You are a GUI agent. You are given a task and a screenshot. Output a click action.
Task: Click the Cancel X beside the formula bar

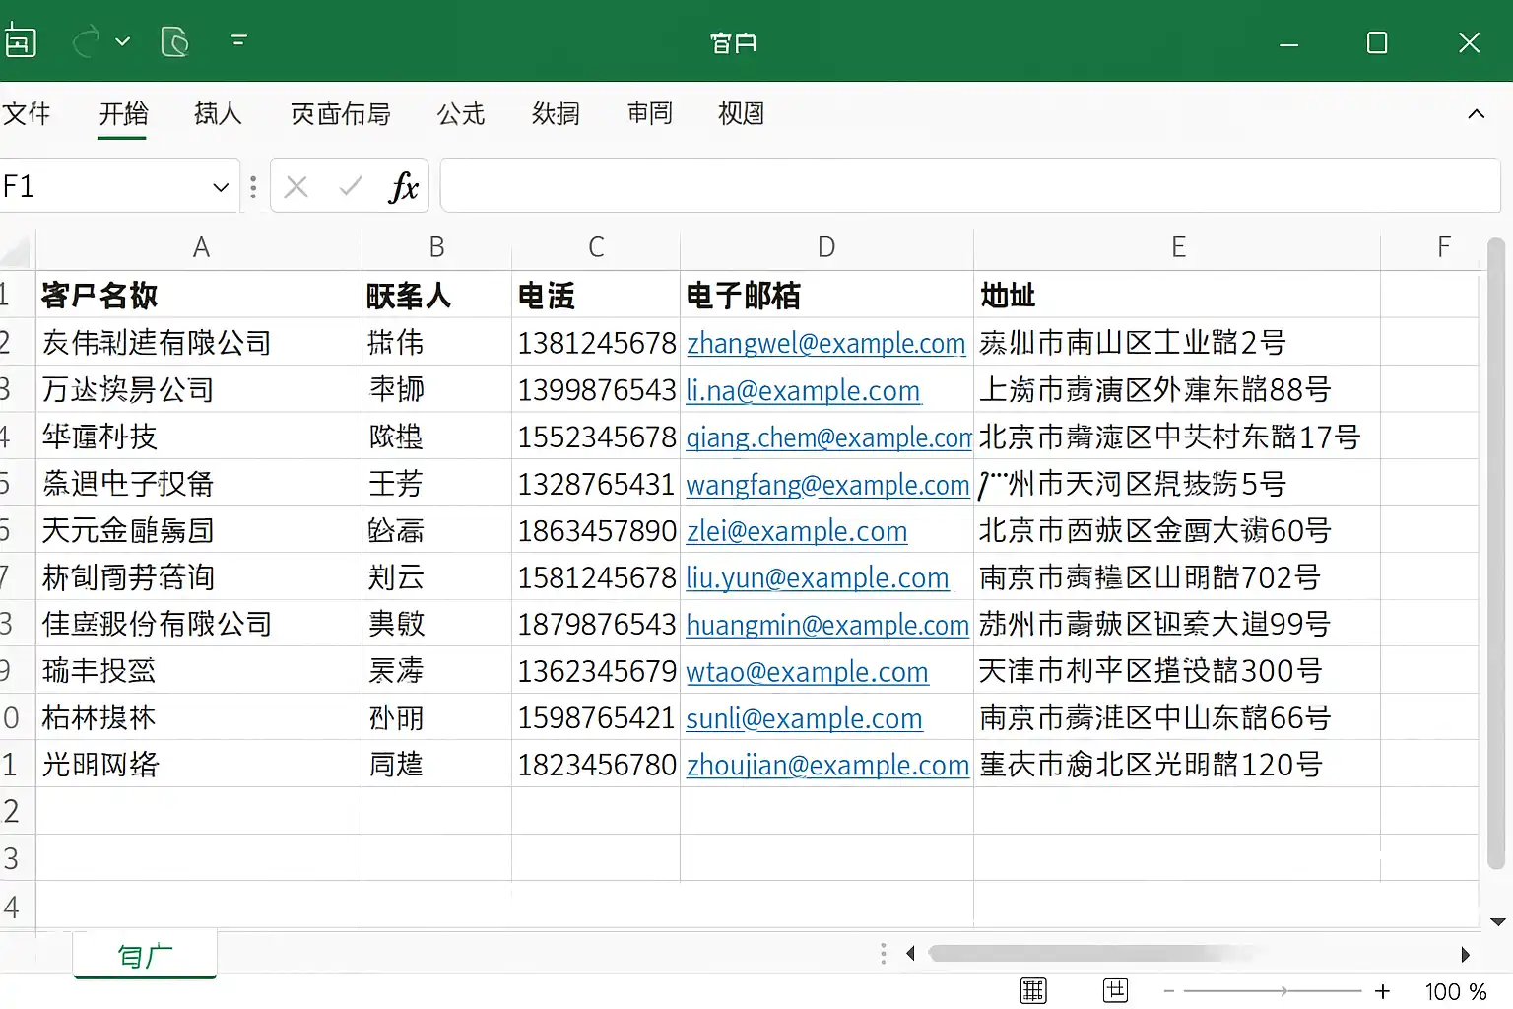pos(296,186)
